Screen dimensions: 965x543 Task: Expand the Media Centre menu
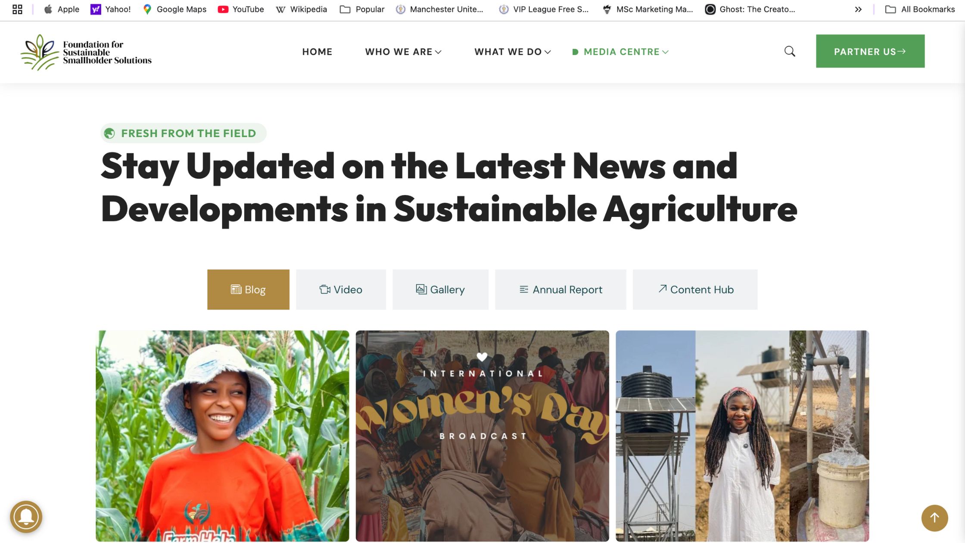click(620, 52)
